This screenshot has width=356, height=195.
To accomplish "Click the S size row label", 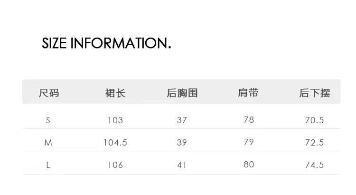I will click(48, 120).
